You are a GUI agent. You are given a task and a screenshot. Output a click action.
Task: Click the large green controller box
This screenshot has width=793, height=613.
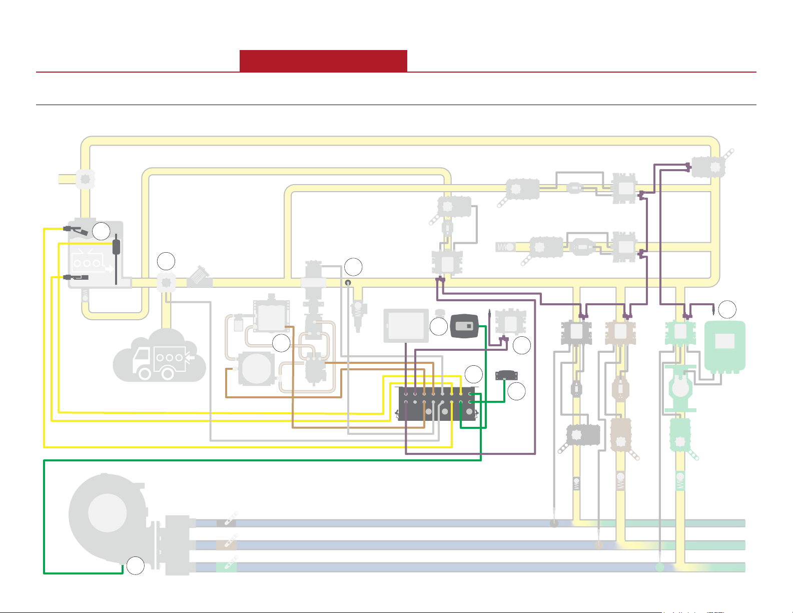tap(724, 346)
